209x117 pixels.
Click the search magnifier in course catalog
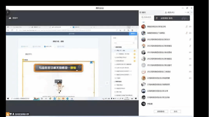pyautogui.click(x=133, y=43)
